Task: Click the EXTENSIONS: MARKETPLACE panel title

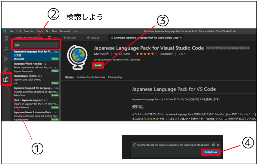Action: coord(28,38)
